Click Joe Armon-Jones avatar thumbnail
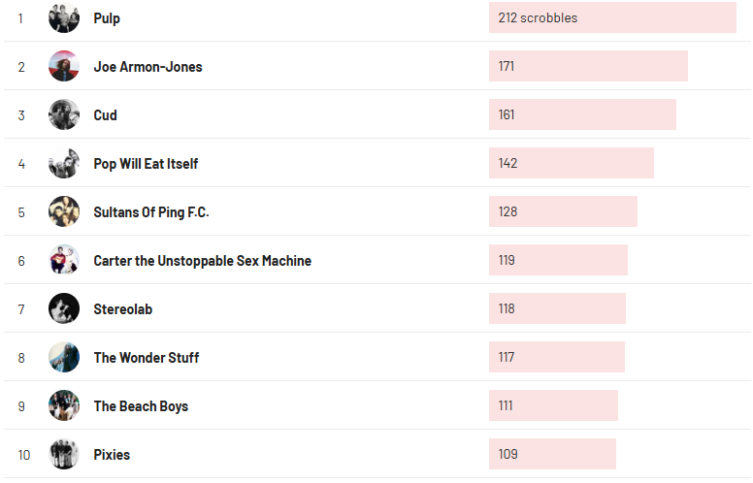Screen dimensions: 753x483 [x=64, y=66]
